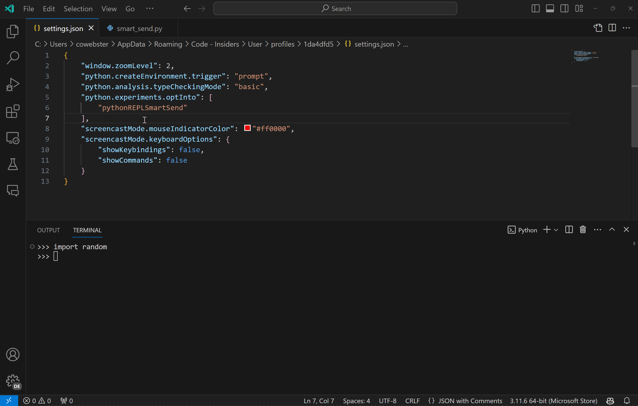This screenshot has height=406, width=638.
Task: Click the Notifications bell icon
Action: (627, 400)
